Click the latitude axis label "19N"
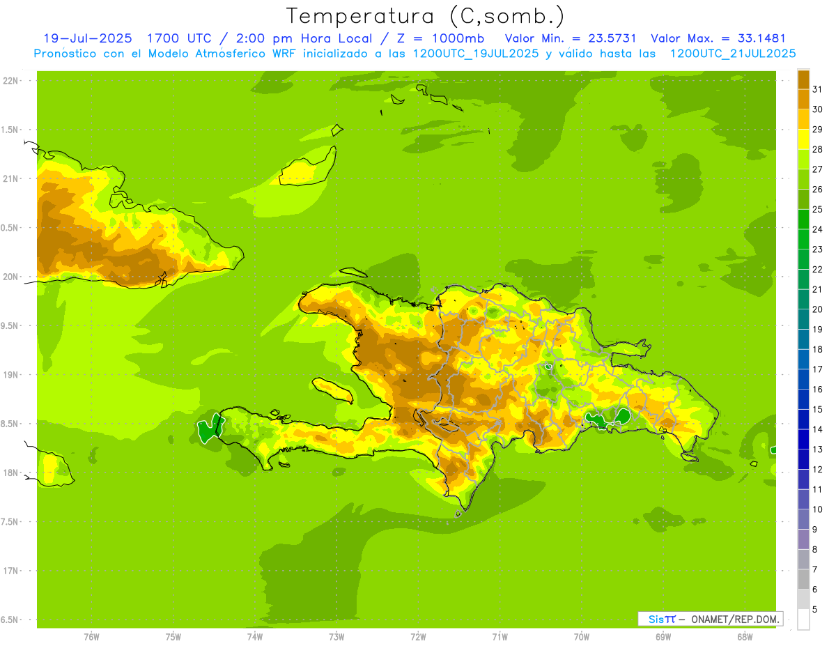The width and height of the screenshot is (836, 646). 10,375
